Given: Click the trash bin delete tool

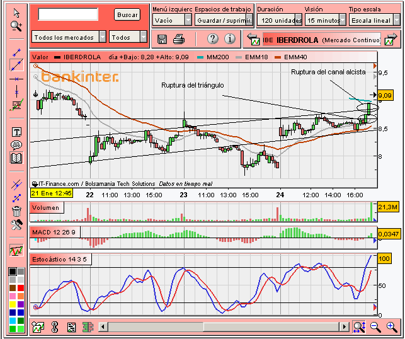Looking at the screenshot, I should [x=16, y=211].
